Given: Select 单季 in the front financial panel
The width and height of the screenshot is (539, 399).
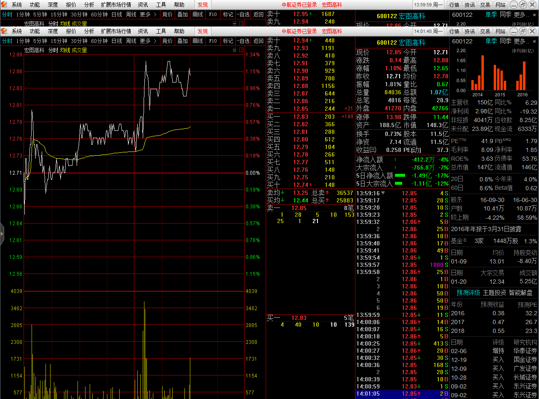Looking at the screenshot, I should [x=491, y=41].
